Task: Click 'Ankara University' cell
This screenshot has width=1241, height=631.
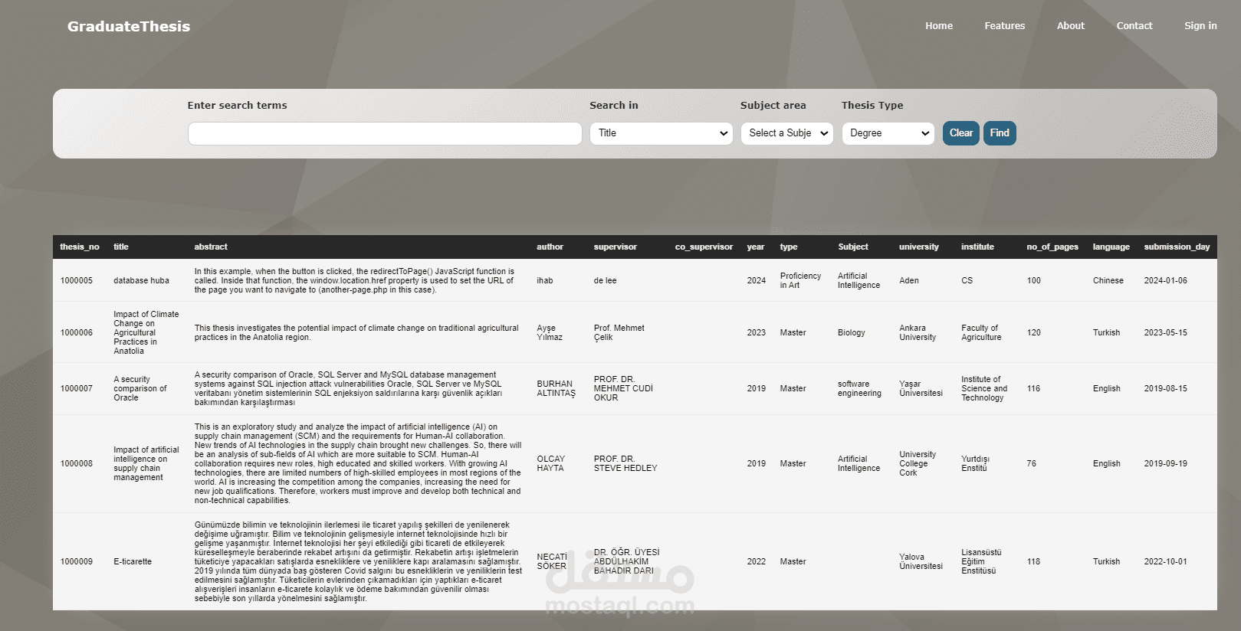Action: click(918, 332)
